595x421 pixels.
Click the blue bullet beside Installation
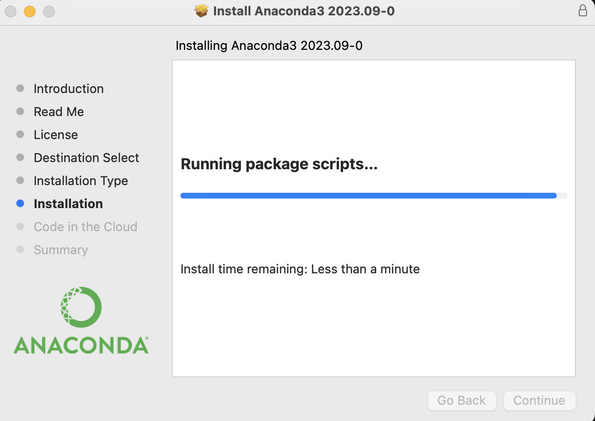tap(20, 203)
